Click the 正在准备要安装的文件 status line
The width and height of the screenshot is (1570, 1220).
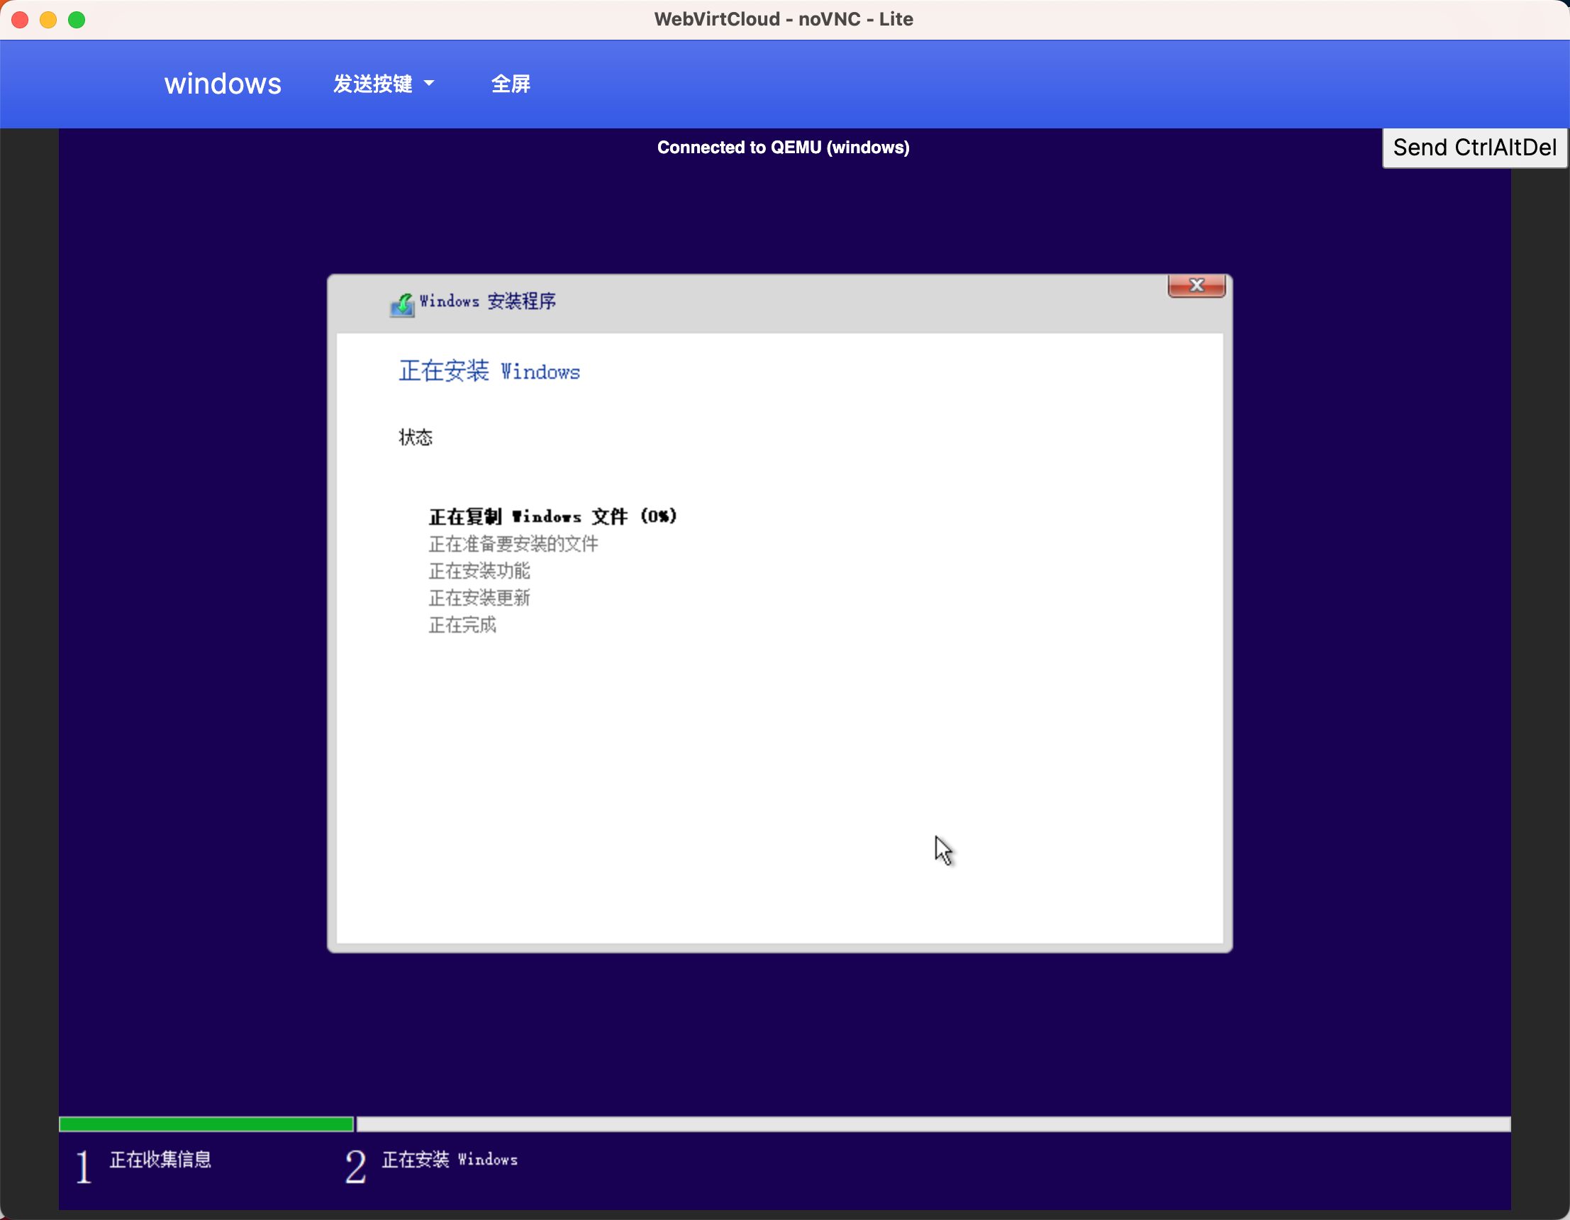(x=513, y=543)
